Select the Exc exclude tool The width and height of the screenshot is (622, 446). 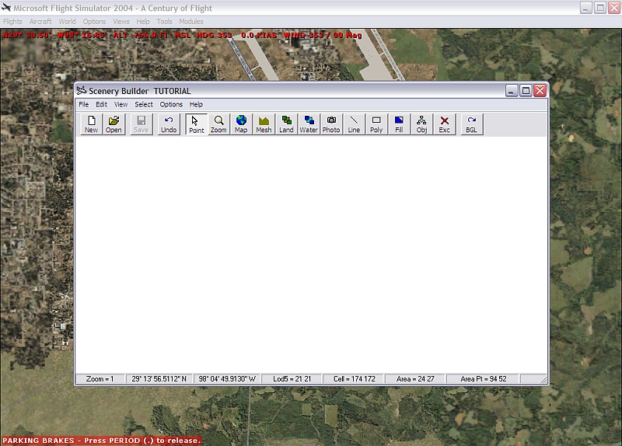point(444,124)
